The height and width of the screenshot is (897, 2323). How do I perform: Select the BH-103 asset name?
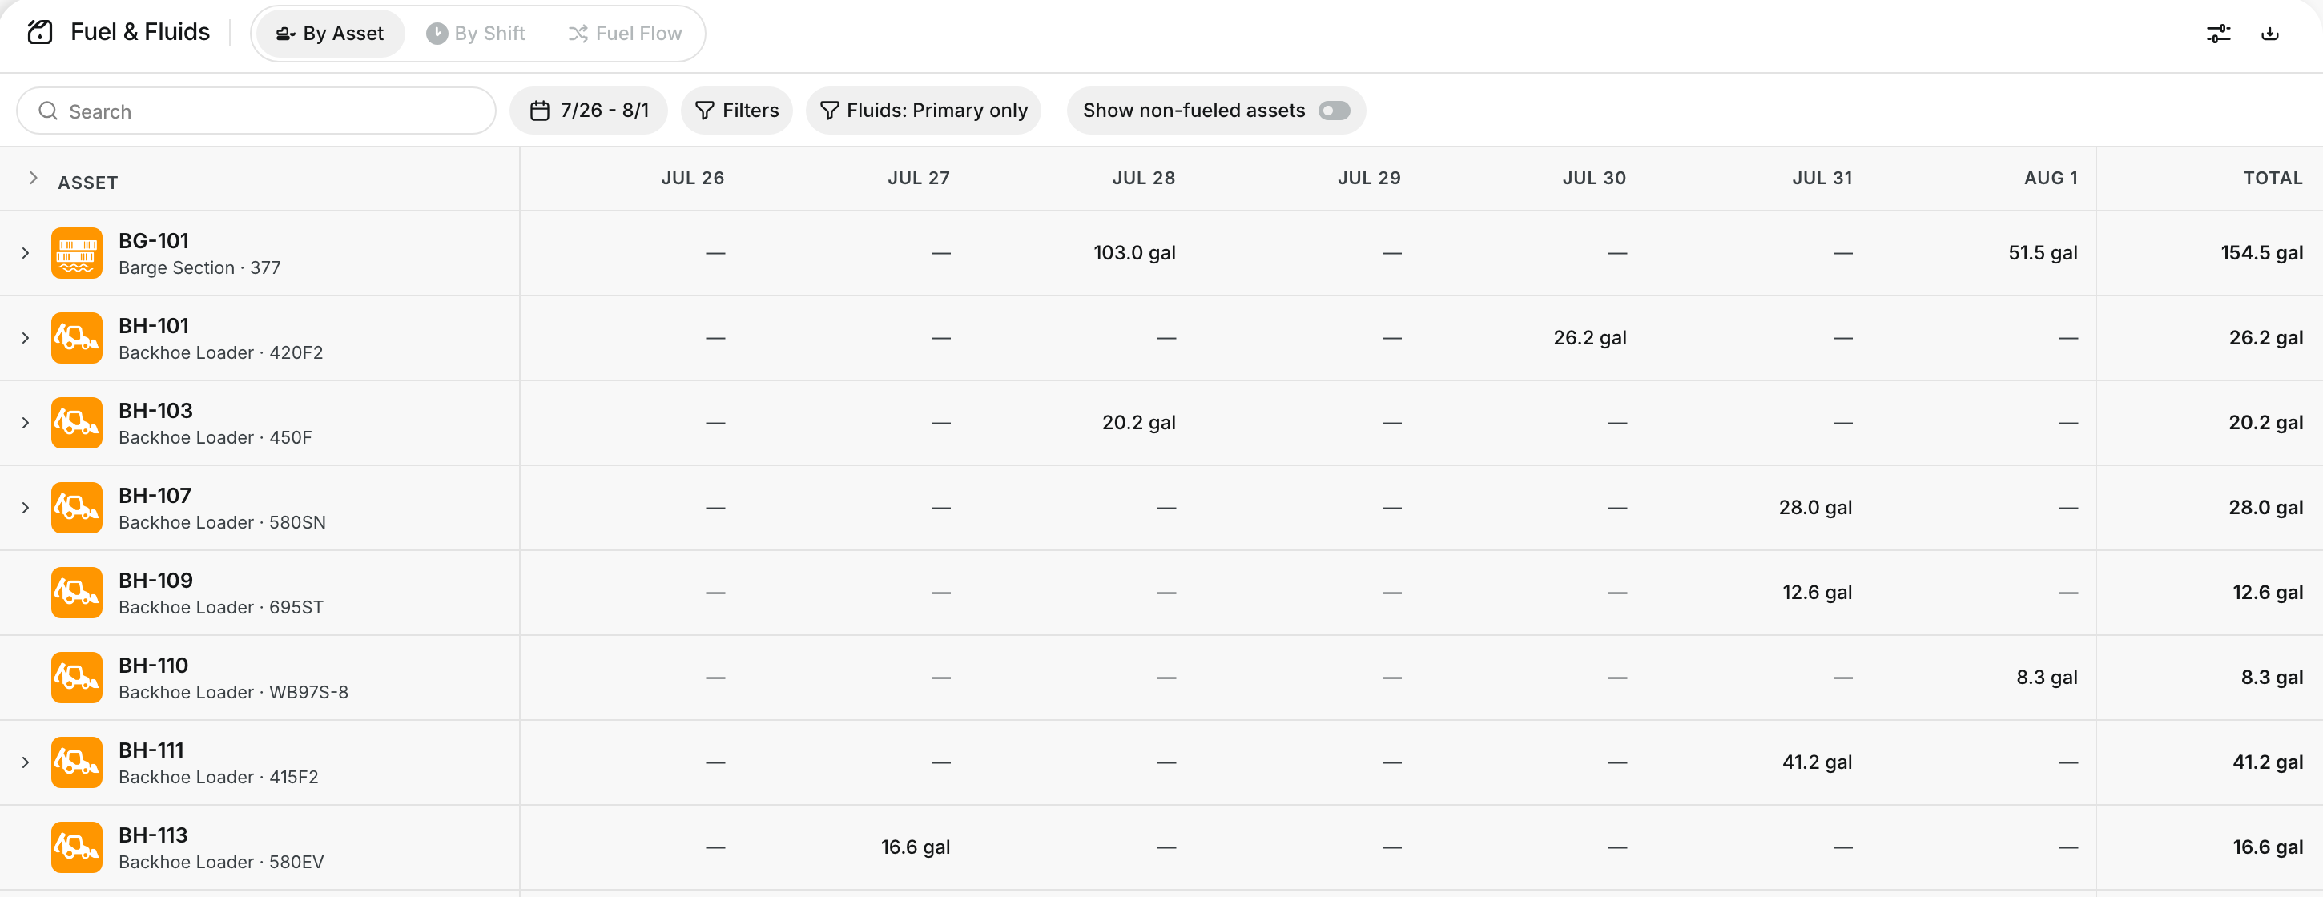click(155, 410)
